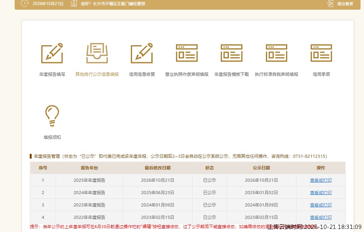
Task: Click the clock icon beside the date
Action: pos(24,3)
